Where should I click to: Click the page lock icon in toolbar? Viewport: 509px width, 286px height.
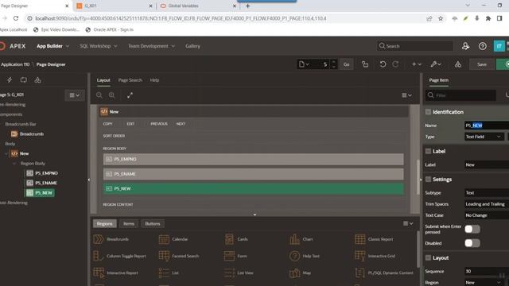(365, 64)
